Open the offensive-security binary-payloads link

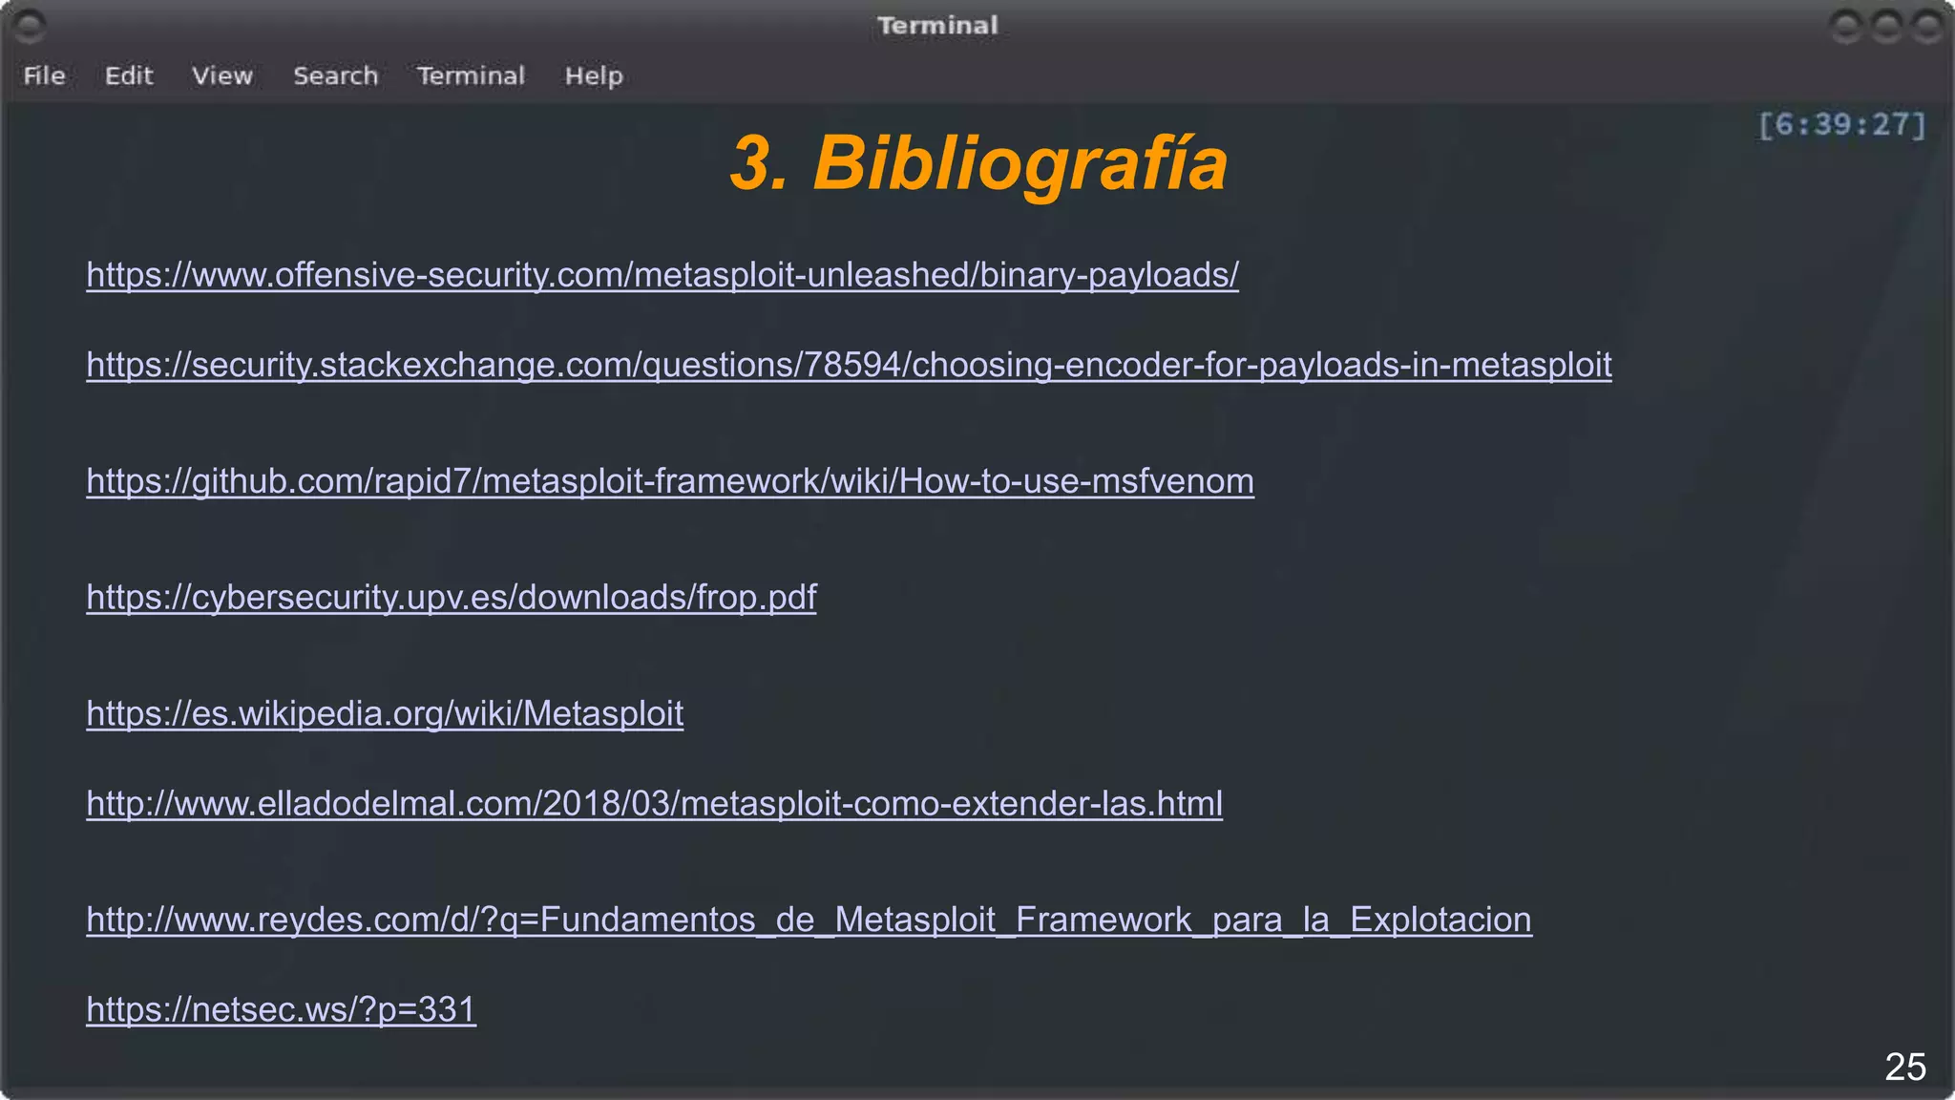[662, 275]
